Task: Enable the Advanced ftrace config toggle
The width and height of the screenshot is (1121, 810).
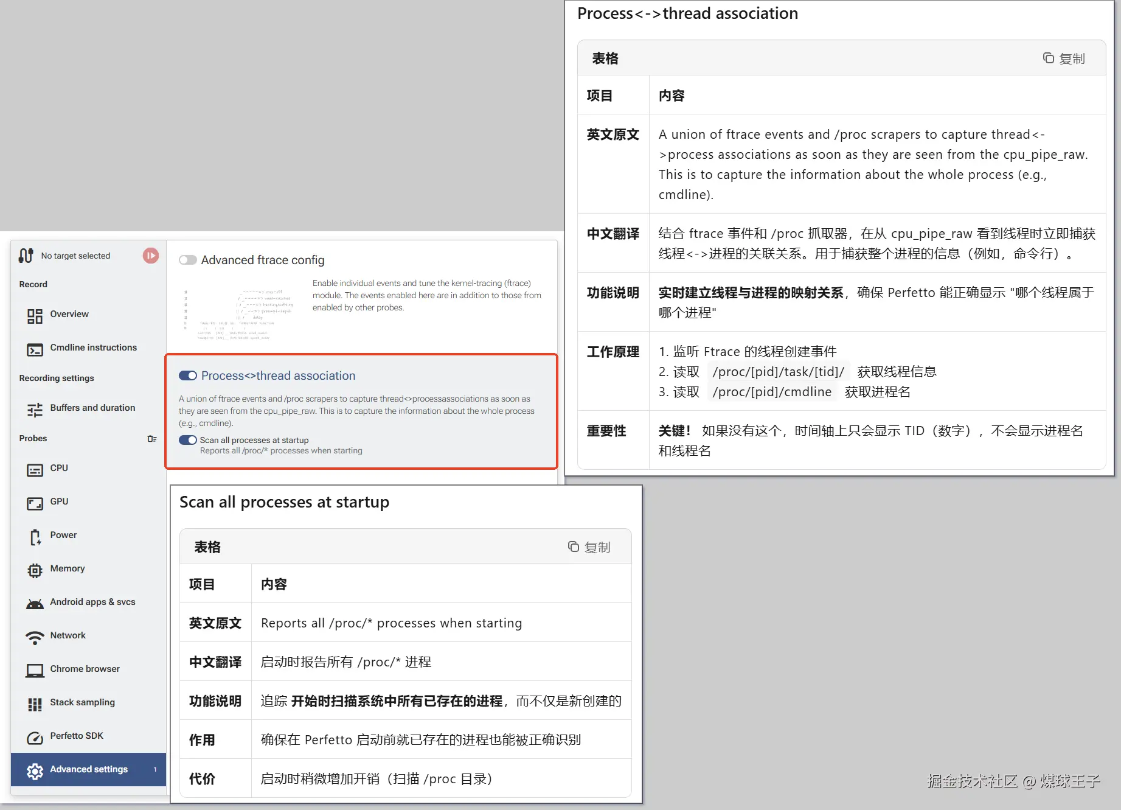Action: click(187, 260)
